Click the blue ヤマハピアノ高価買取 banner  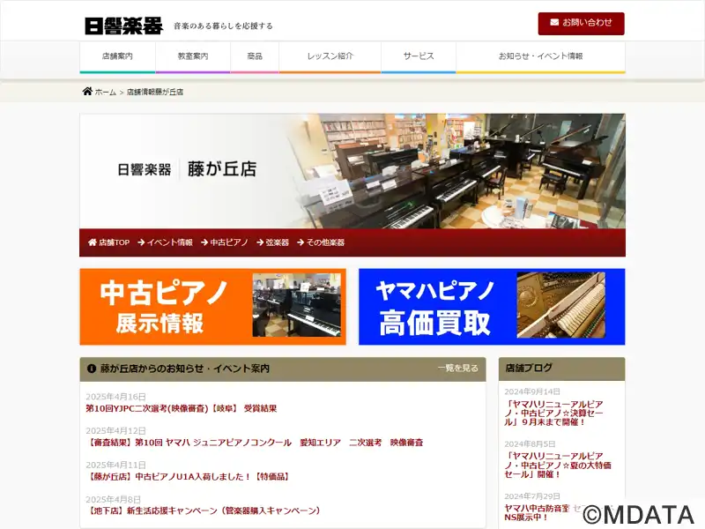[492, 307]
